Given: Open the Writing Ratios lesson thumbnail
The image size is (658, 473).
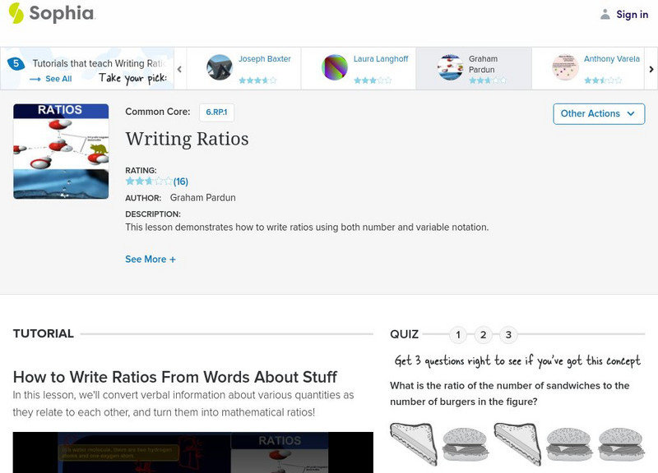Looking at the screenshot, I should click(61, 151).
